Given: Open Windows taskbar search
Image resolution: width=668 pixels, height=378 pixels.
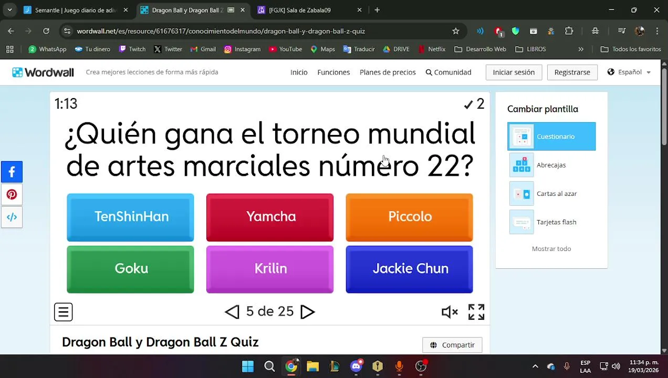Looking at the screenshot, I should click(269, 366).
